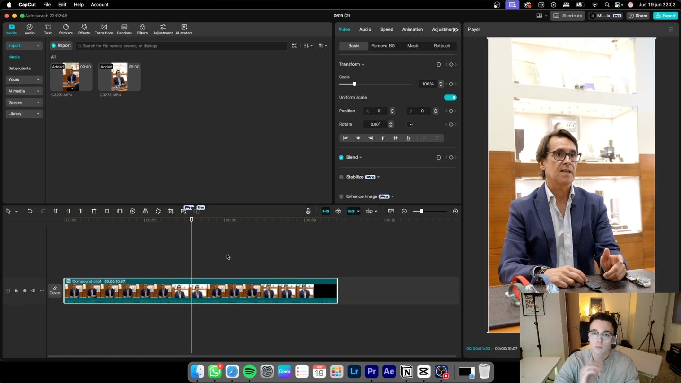The image size is (681, 383).
Task: Open the Player panel menu icon
Action: (671, 29)
